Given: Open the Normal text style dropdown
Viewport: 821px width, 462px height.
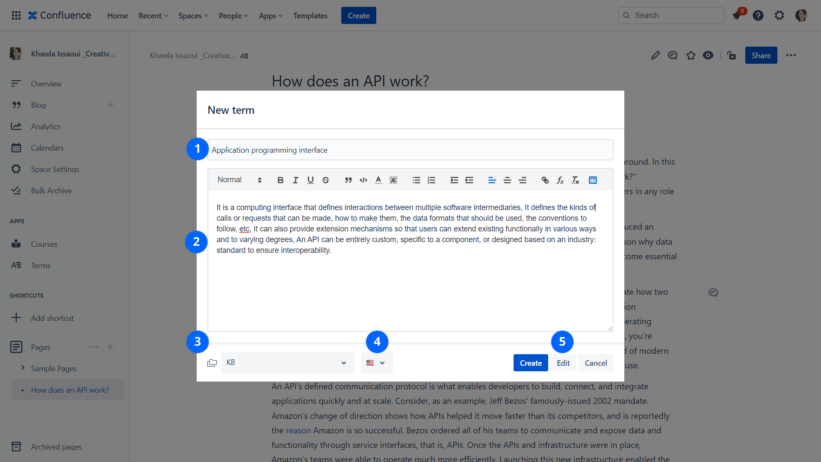Looking at the screenshot, I should point(239,180).
